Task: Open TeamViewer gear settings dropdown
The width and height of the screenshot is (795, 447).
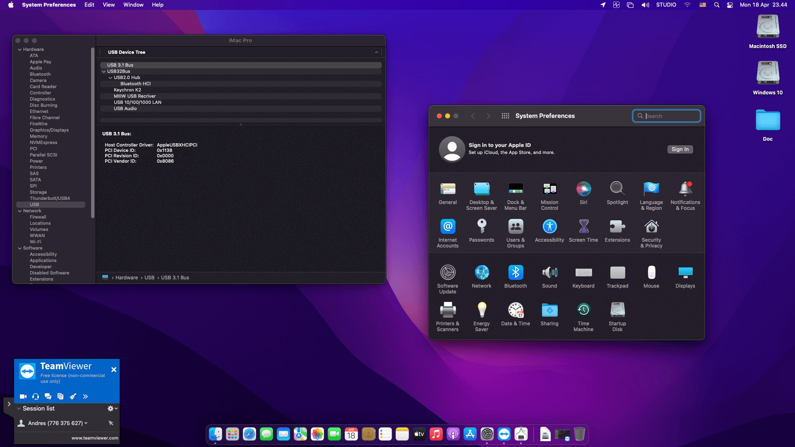Action: [112, 409]
